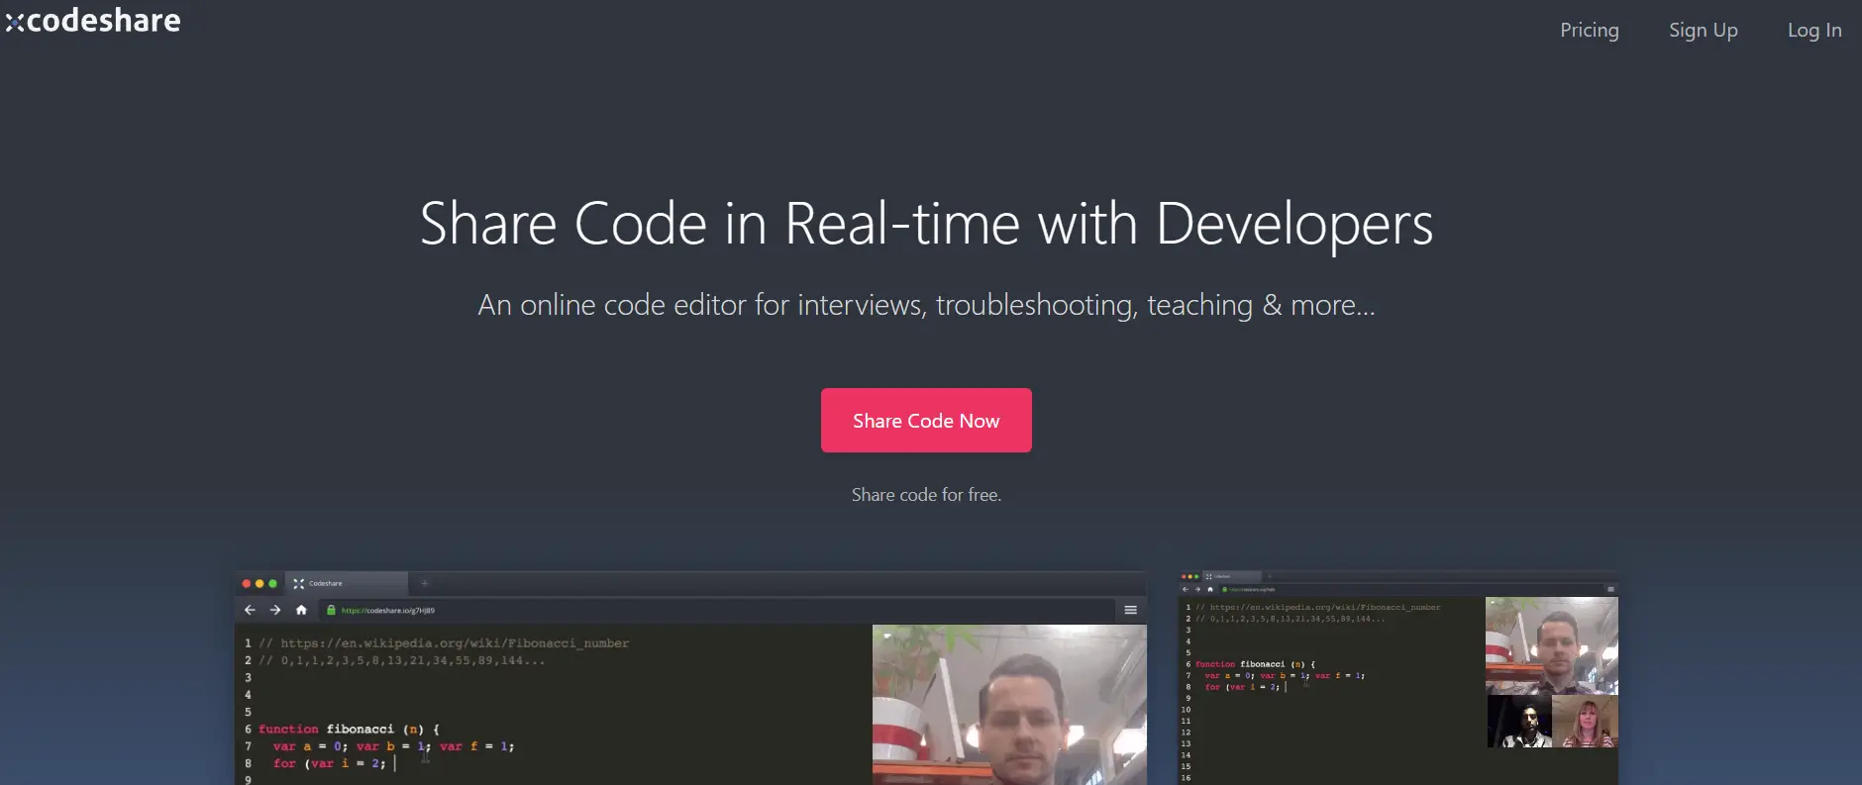The width and height of the screenshot is (1862, 785).
Task: Click the codeshare logo
Action: [x=92, y=20]
